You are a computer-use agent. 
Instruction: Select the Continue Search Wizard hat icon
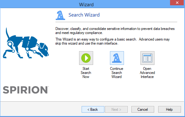point(117,58)
